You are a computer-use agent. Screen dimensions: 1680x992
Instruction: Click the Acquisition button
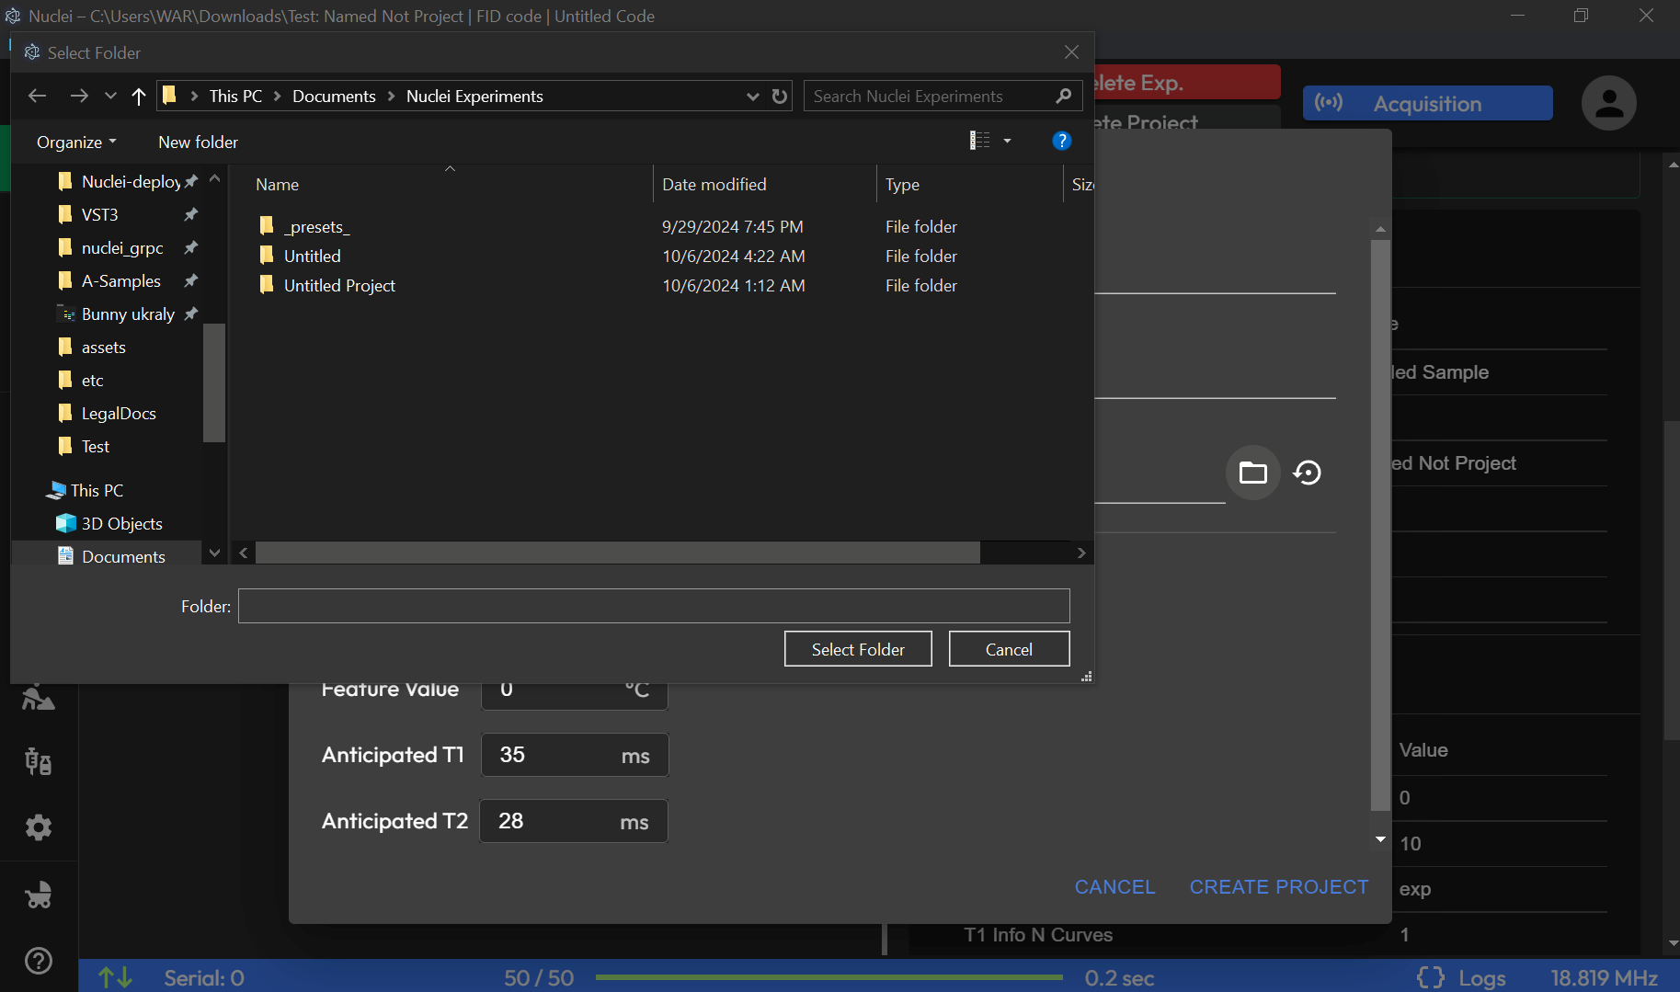1427,103
